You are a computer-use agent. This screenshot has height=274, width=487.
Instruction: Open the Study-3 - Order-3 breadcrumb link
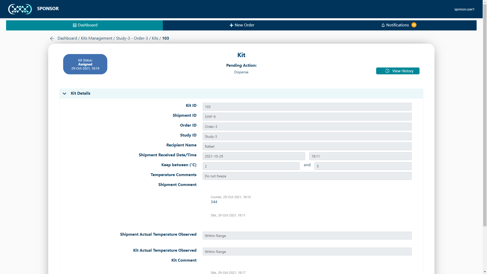[x=132, y=38]
